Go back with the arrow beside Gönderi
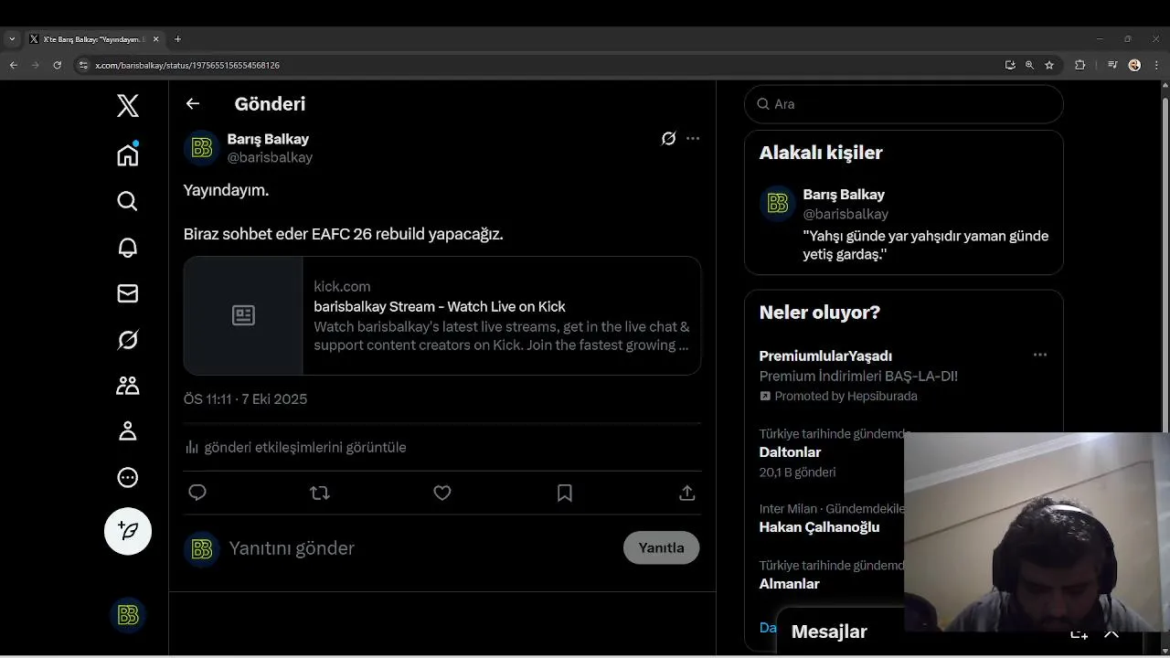This screenshot has width=1170, height=658. [193, 103]
